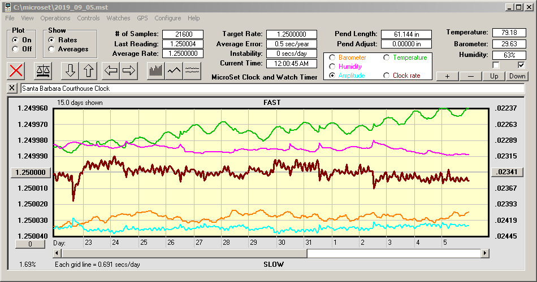Open the View menu
Viewport: 537px width, 282px height.
27,18
